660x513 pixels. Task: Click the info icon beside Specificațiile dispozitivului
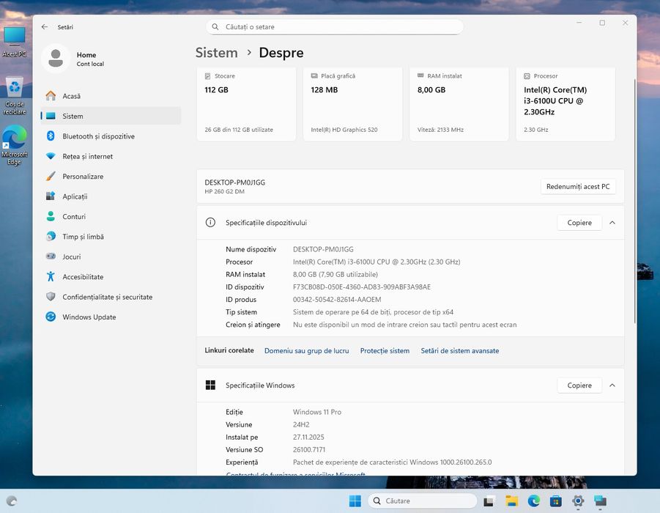pos(210,222)
